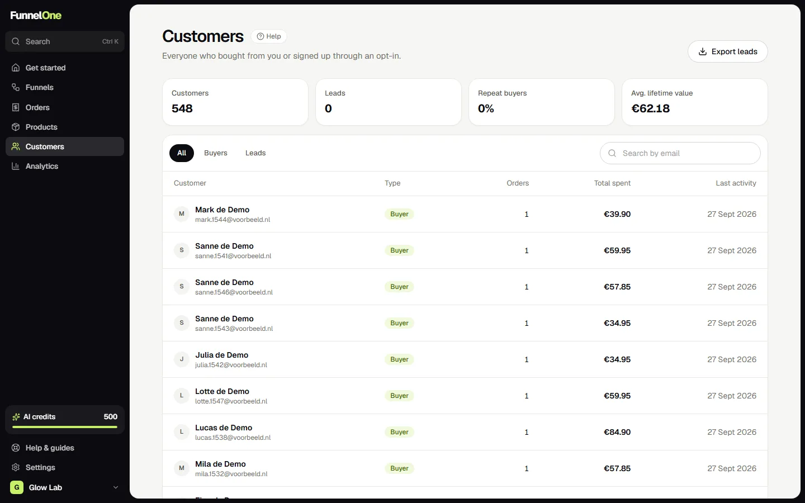Expand the Glow Lab workspace chevron

coord(116,487)
